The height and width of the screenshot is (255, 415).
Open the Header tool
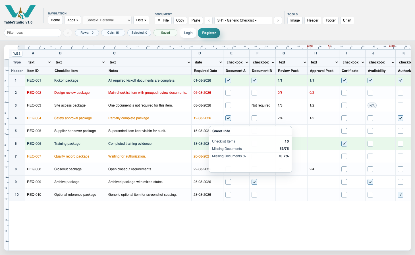click(313, 20)
